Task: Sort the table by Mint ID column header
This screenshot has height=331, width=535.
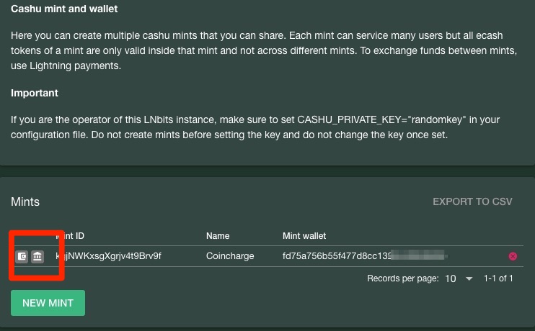Action: pos(70,235)
